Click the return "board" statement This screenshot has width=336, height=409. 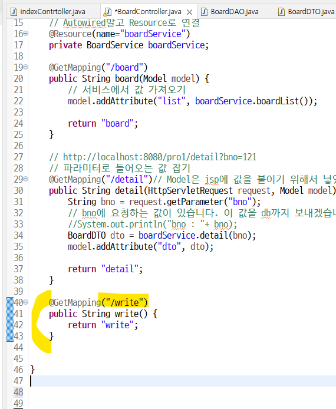pyautogui.click(x=103, y=124)
